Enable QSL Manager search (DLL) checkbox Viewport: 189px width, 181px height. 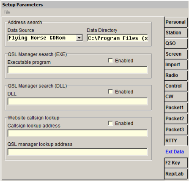click(x=110, y=92)
